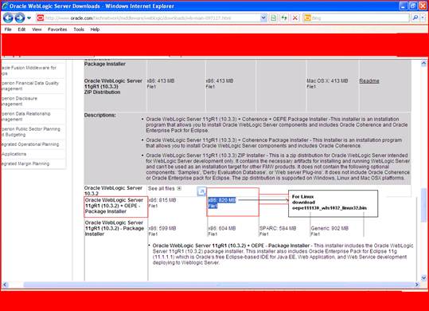Click the Bing search provider icon
The height and width of the screenshot is (311, 429).
coord(307,18)
